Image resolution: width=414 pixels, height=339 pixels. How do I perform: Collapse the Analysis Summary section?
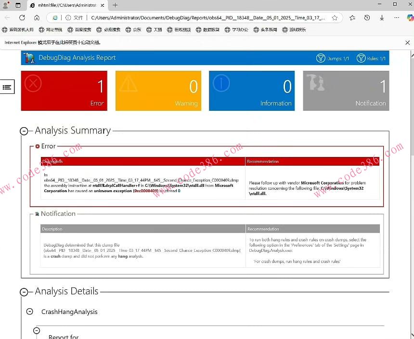24,131
